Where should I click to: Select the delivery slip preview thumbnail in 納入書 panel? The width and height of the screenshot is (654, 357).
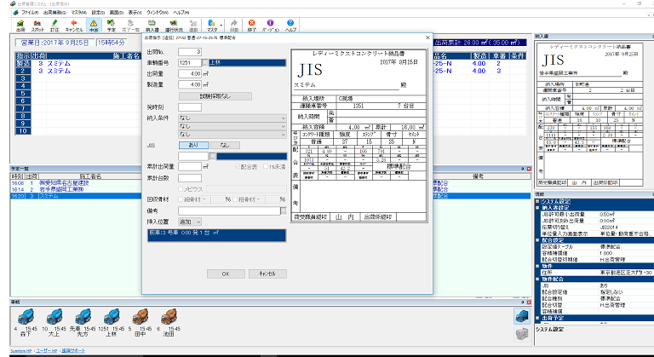pos(591,114)
